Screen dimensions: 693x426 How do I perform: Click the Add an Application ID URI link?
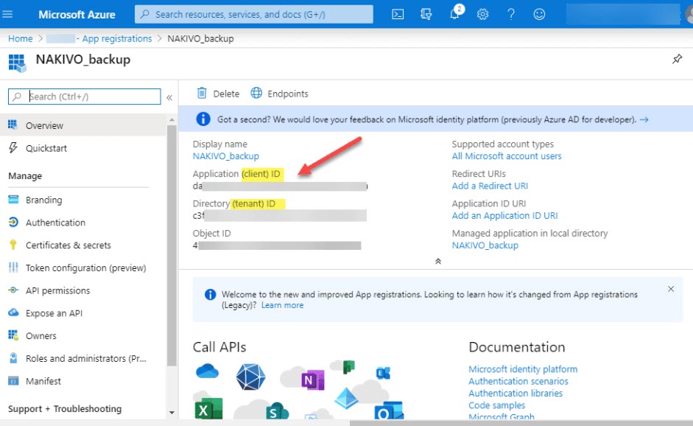pyautogui.click(x=504, y=215)
